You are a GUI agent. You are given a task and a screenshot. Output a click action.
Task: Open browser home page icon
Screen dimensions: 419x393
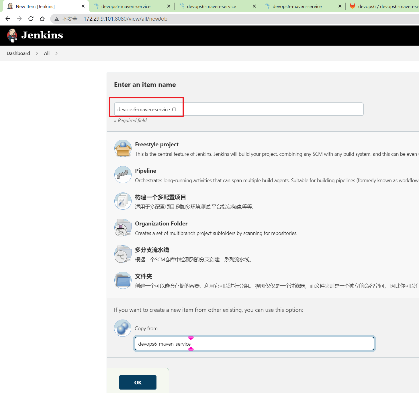pyautogui.click(x=42, y=19)
